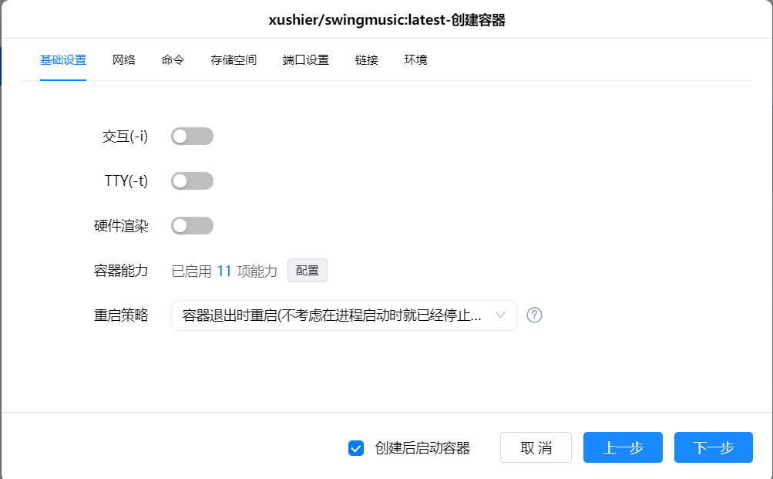Click the 创建后启动容器 label text
The height and width of the screenshot is (479, 773).
[422, 448]
